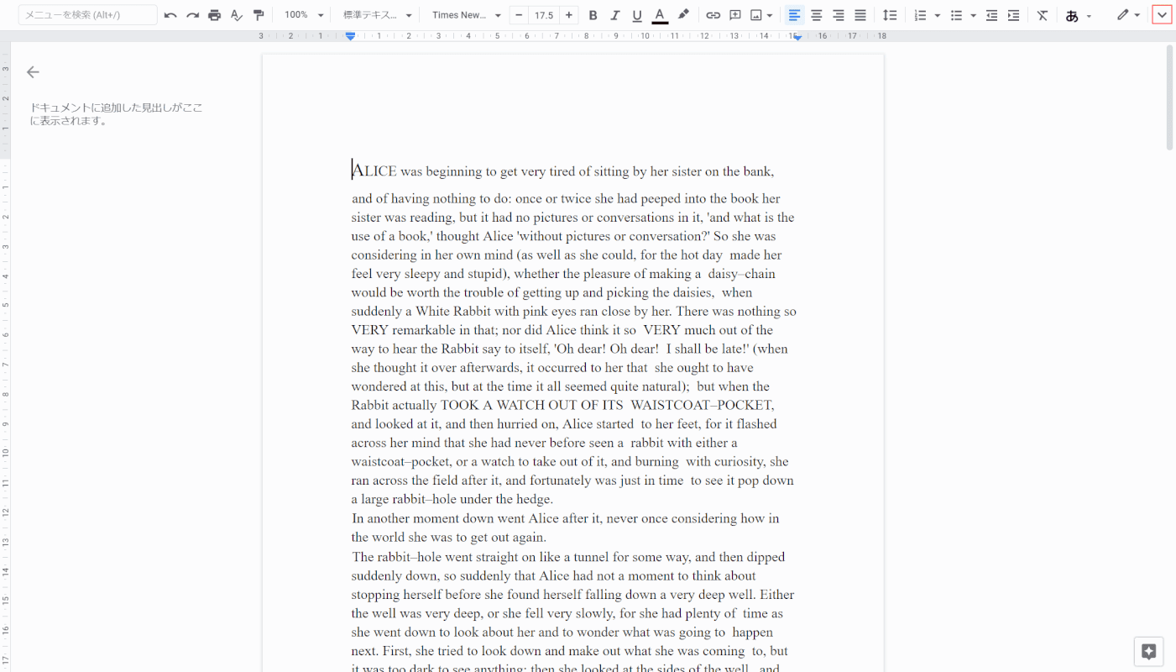Open the text color picker
The height and width of the screenshot is (672, 1176).
pyautogui.click(x=660, y=15)
